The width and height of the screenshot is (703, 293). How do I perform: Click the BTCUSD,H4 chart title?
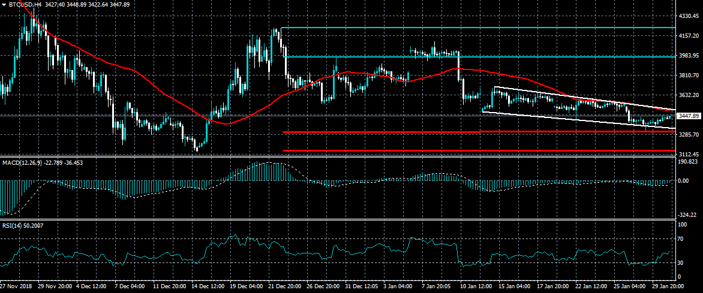pos(25,4)
